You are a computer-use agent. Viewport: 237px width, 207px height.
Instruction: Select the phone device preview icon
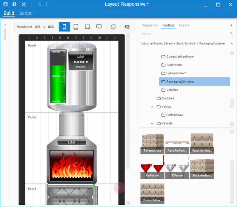64,27
